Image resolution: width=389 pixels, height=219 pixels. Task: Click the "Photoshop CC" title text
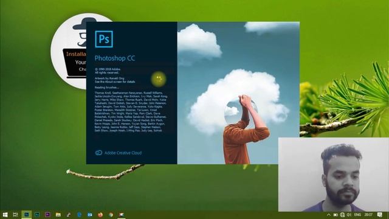(x=115, y=58)
